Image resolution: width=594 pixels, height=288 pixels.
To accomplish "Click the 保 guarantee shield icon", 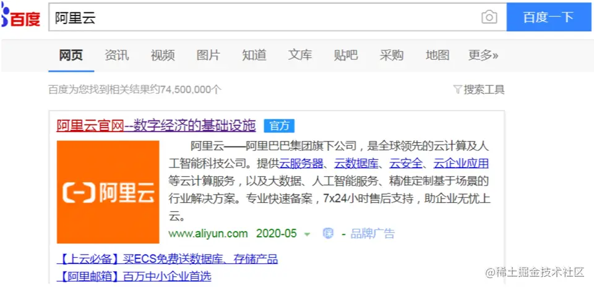I will click(328, 234).
